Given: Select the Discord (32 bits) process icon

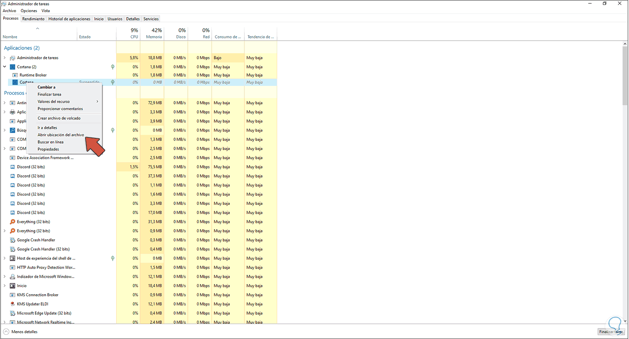Looking at the screenshot, I should (x=12, y=167).
